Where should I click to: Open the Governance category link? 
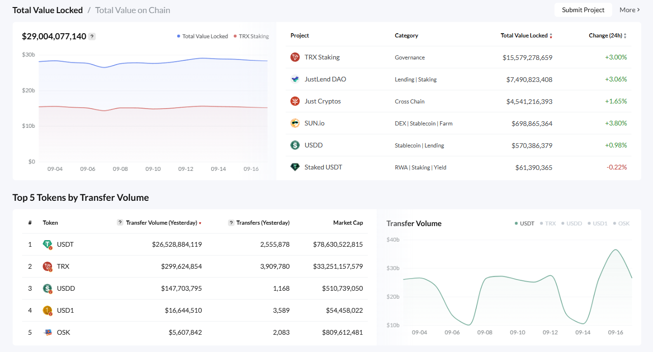[x=410, y=57]
